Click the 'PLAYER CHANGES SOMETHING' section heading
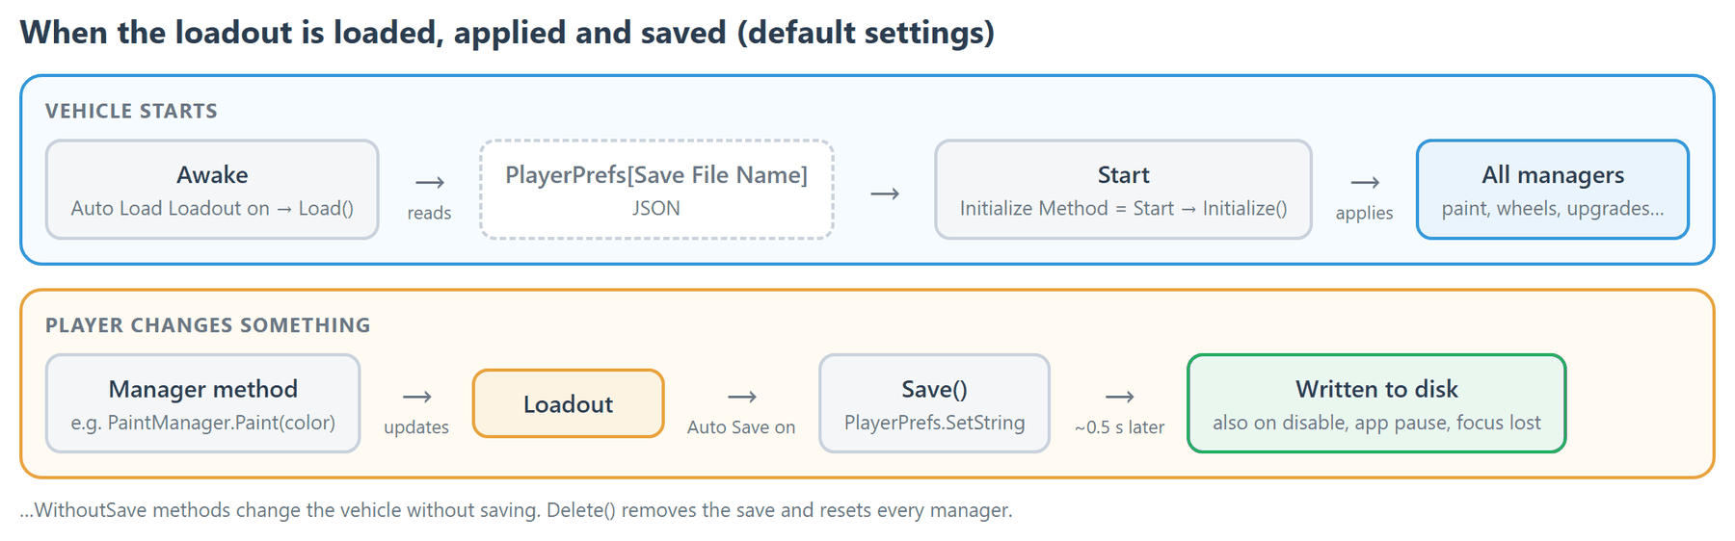1735x541 pixels. point(208,325)
